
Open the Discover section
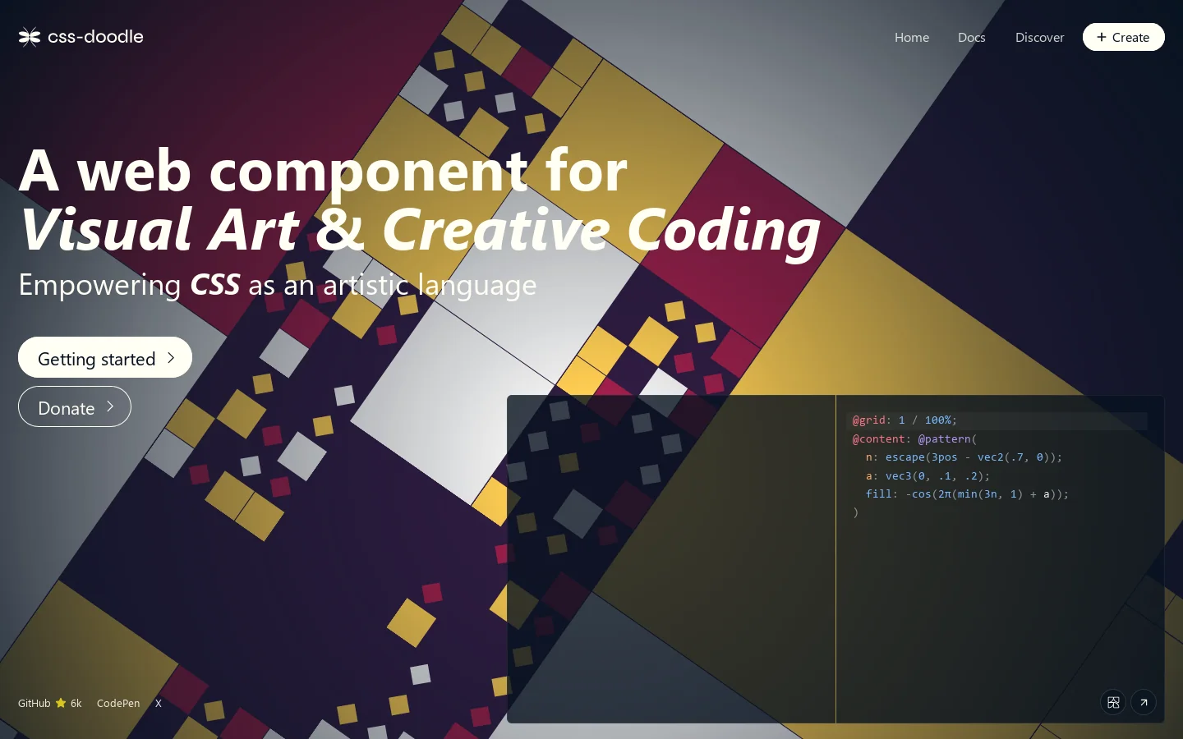click(1039, 37)
